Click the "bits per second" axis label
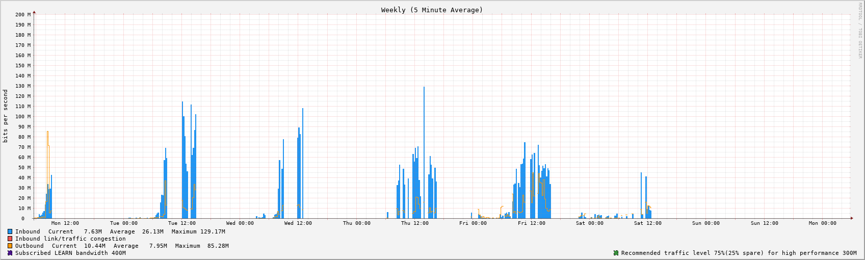This screenshot has width=865, height=260. 6,116
